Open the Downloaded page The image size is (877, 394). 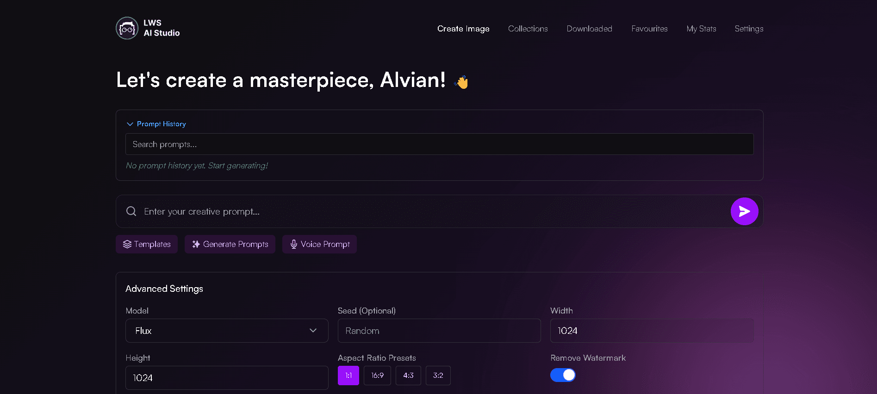(x=590, y=29)
